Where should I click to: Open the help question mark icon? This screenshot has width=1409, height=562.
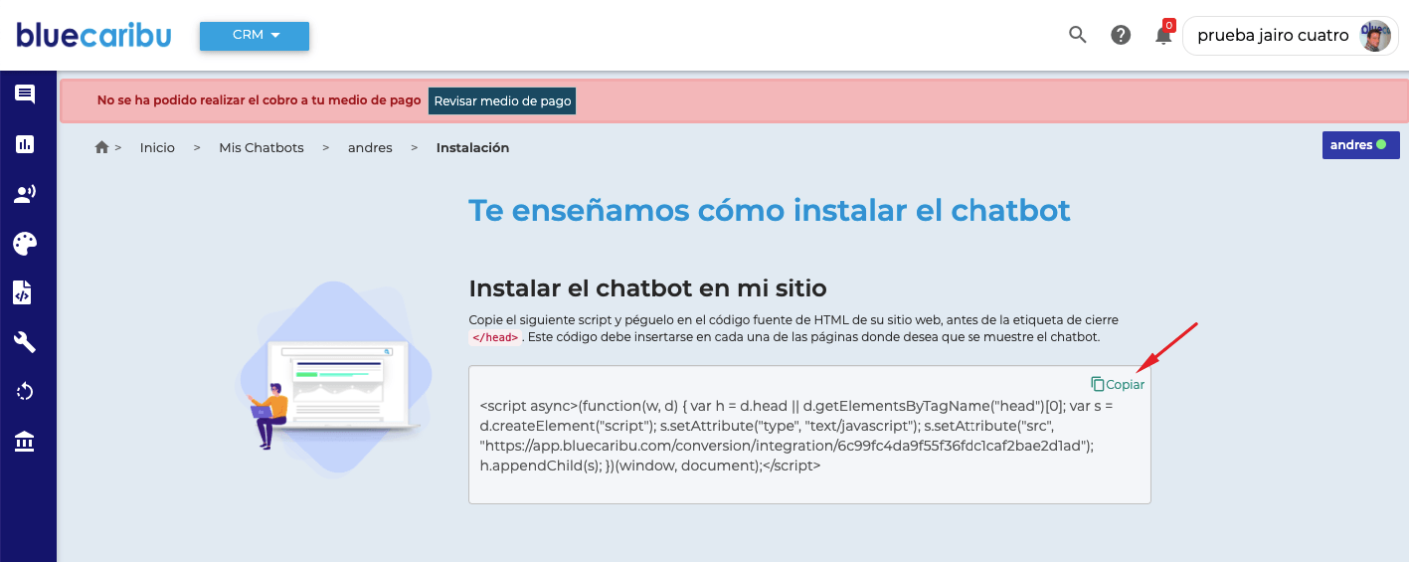1121,35
